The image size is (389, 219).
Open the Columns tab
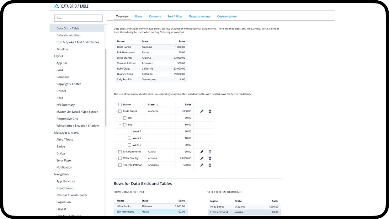[155, 16]
